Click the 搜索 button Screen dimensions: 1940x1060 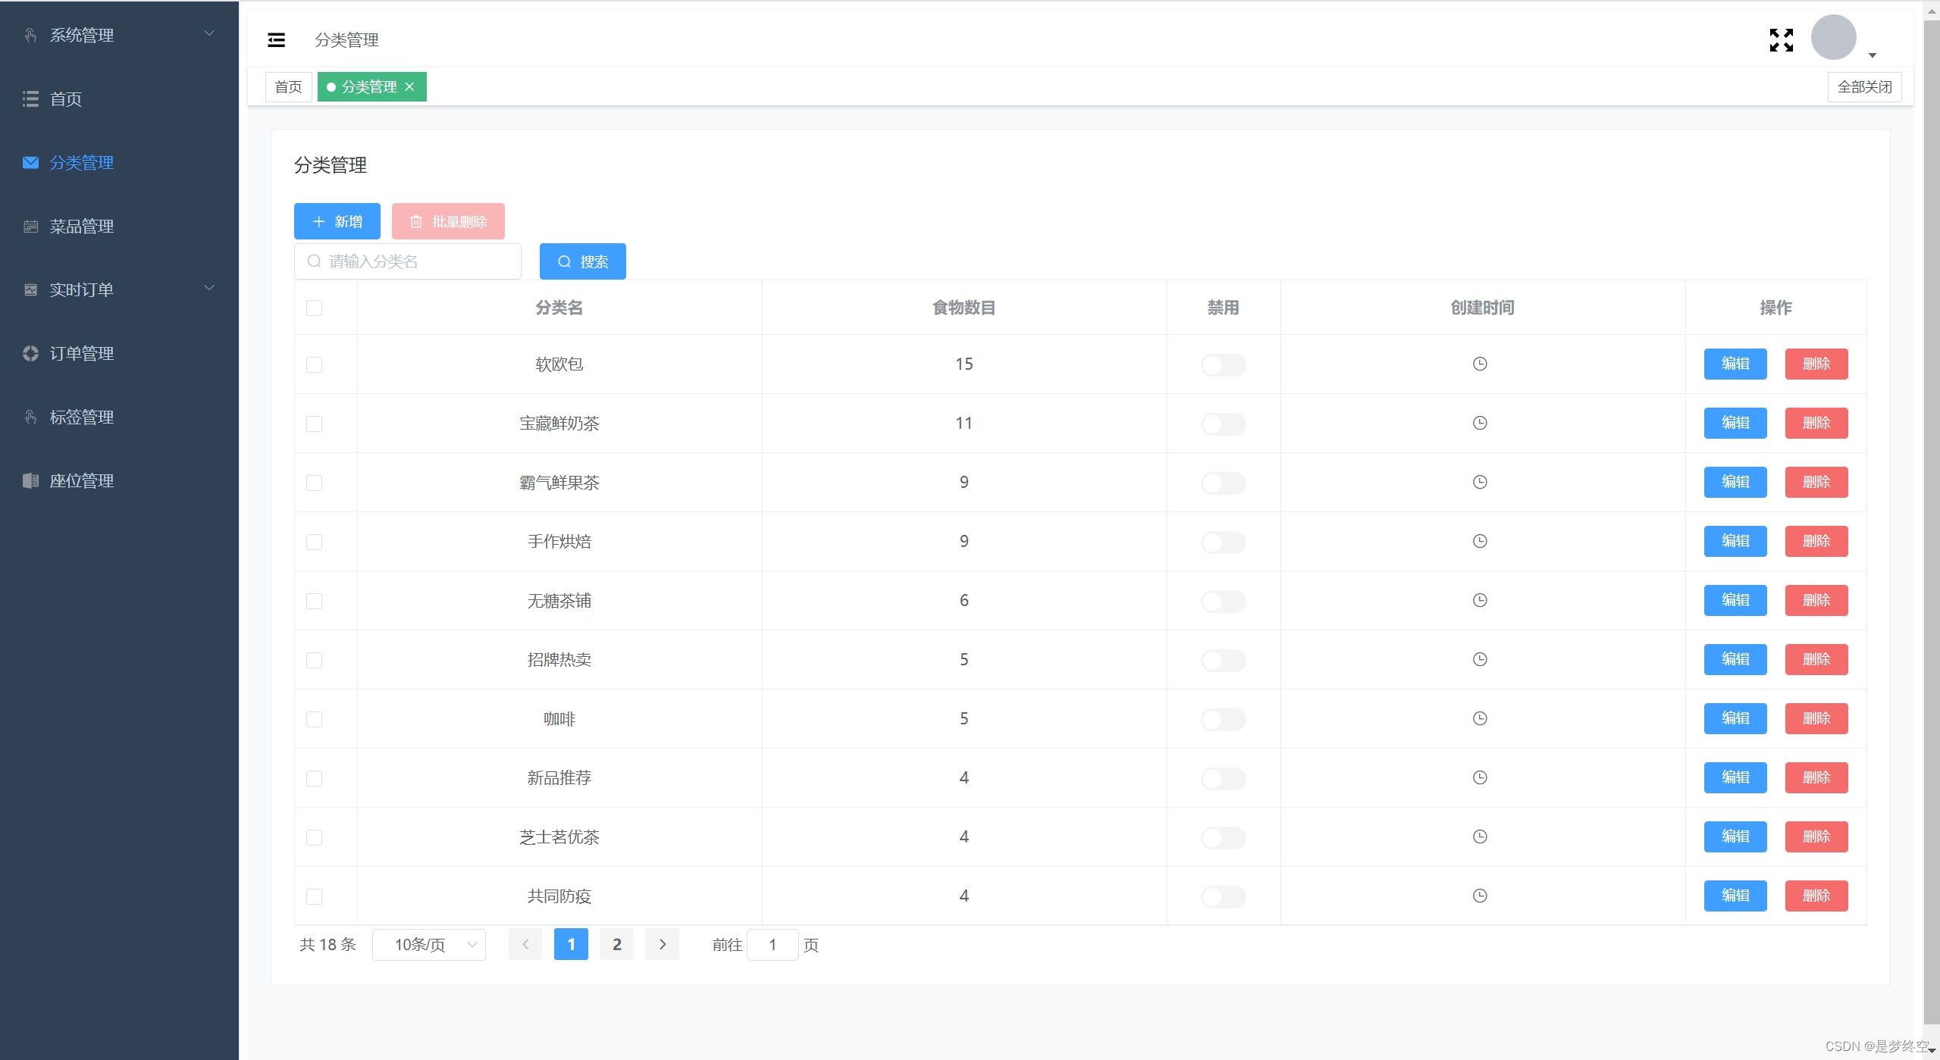coord(582,261)
